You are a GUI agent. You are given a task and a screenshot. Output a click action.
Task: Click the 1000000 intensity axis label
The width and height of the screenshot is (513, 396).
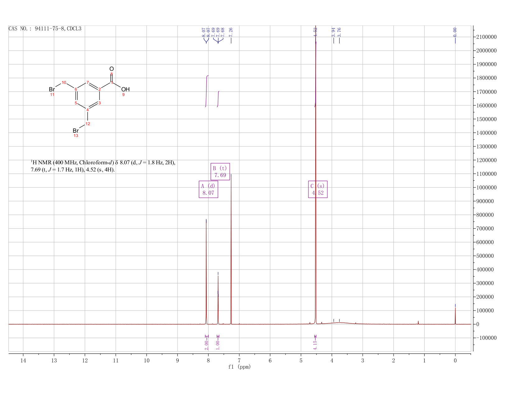coord(486,188)
